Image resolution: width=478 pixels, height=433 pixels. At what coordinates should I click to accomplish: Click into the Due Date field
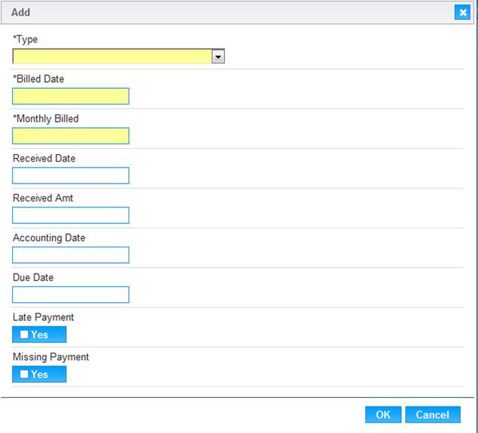[x=71, y=295]
